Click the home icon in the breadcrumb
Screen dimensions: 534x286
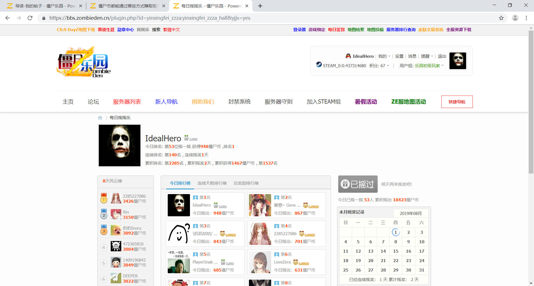tap(100, 118)
